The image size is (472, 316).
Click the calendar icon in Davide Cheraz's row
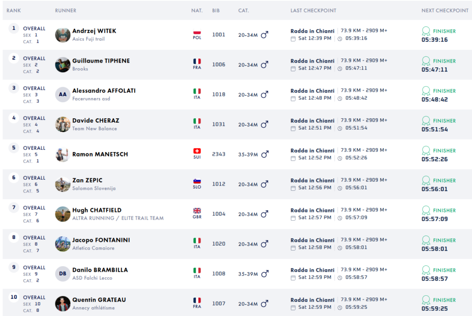tap(293, 128)
